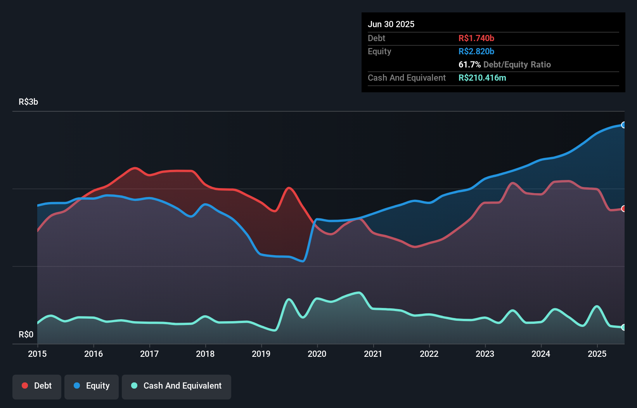Click the R$3b y-axis label

(x=28, y=102)
